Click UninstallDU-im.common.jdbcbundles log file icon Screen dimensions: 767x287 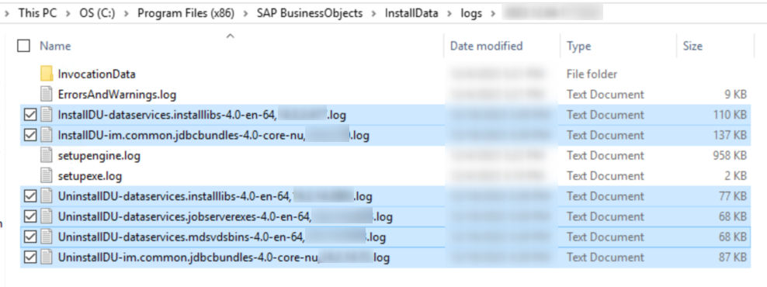click(47, 258)
